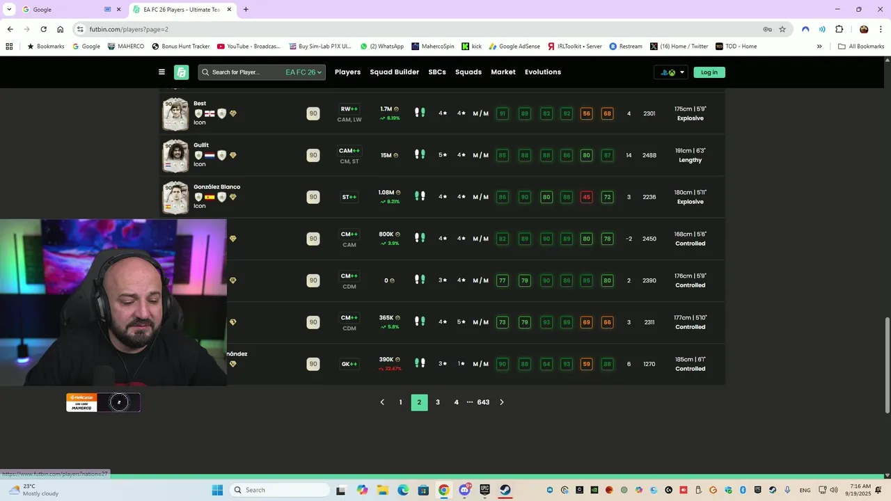Open Gullit player link
Screen dimensions: 891x501
pos(201,145)
